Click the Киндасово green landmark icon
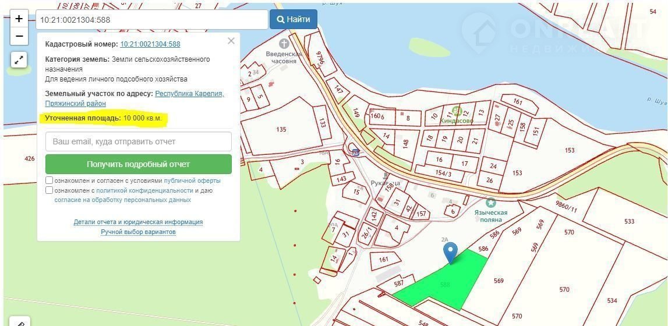 (x=457, y=111)
